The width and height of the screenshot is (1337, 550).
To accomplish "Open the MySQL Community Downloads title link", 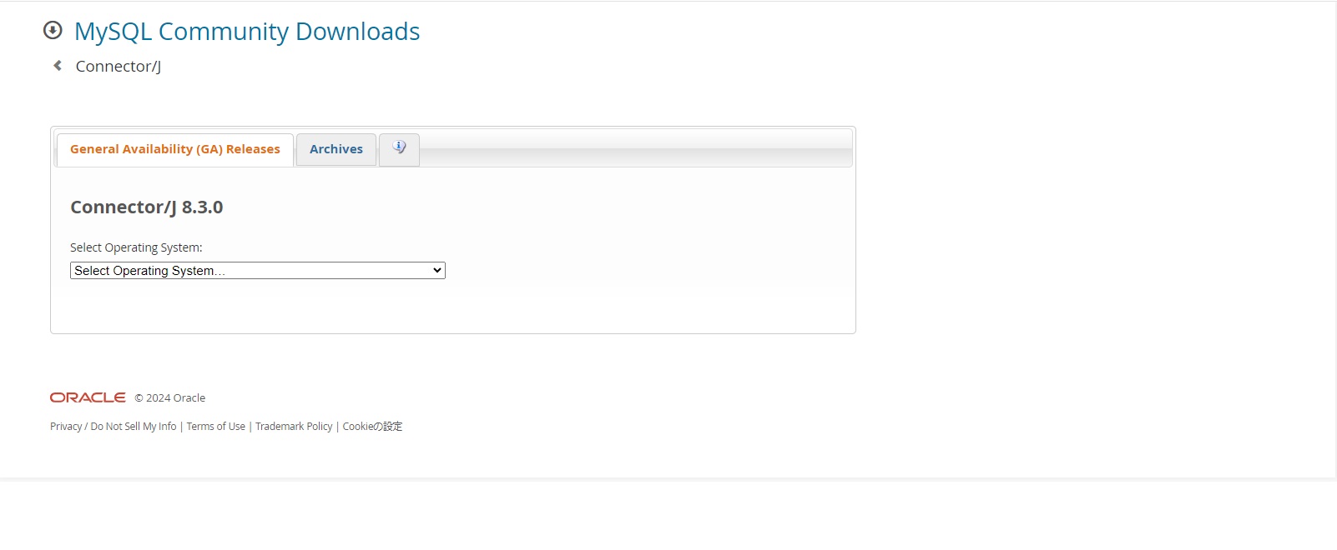I will click(247, 32).
